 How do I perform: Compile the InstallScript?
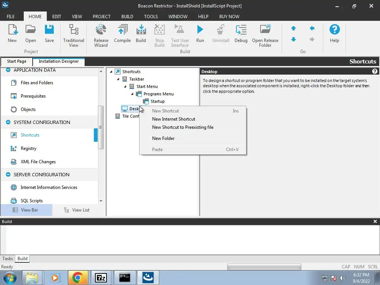click(x=122, y=33)
